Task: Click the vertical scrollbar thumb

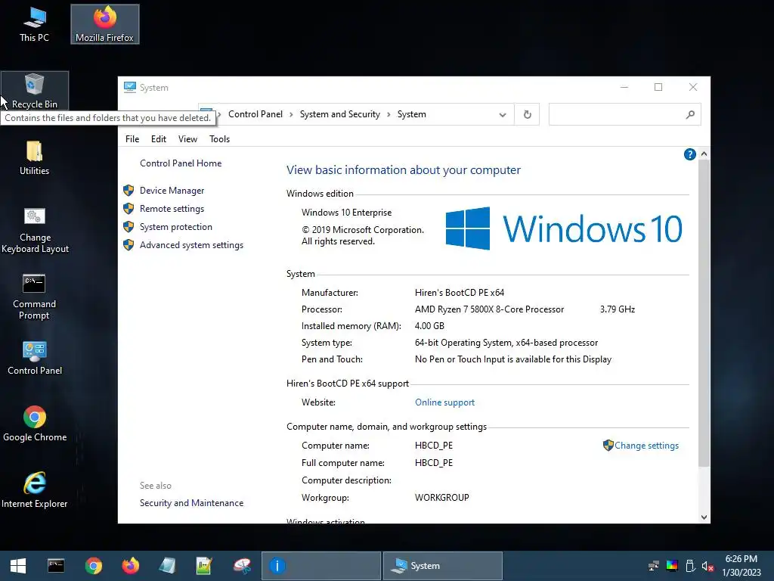Action: 704,313
